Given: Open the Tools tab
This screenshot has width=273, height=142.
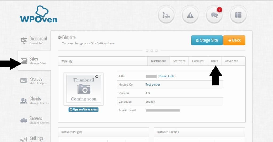Looking at the screenshot, I should pyautogui.click(x=214, y=61).
